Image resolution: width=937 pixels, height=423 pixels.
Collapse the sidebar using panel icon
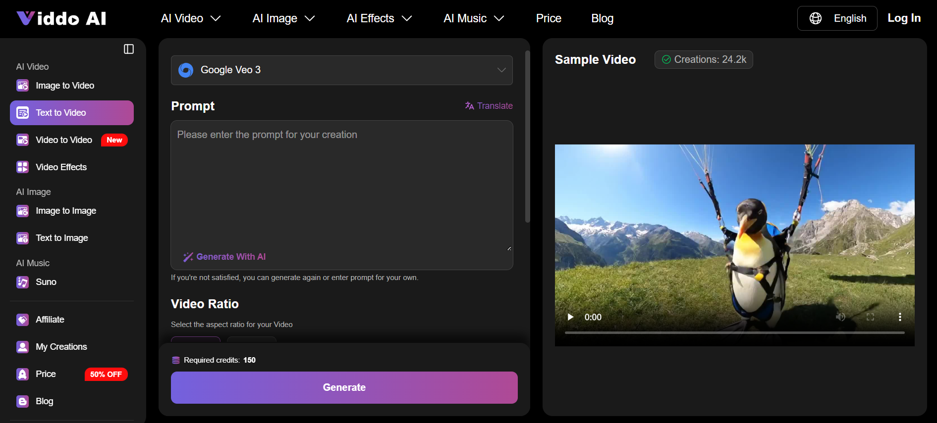click(x=129, y=49)
